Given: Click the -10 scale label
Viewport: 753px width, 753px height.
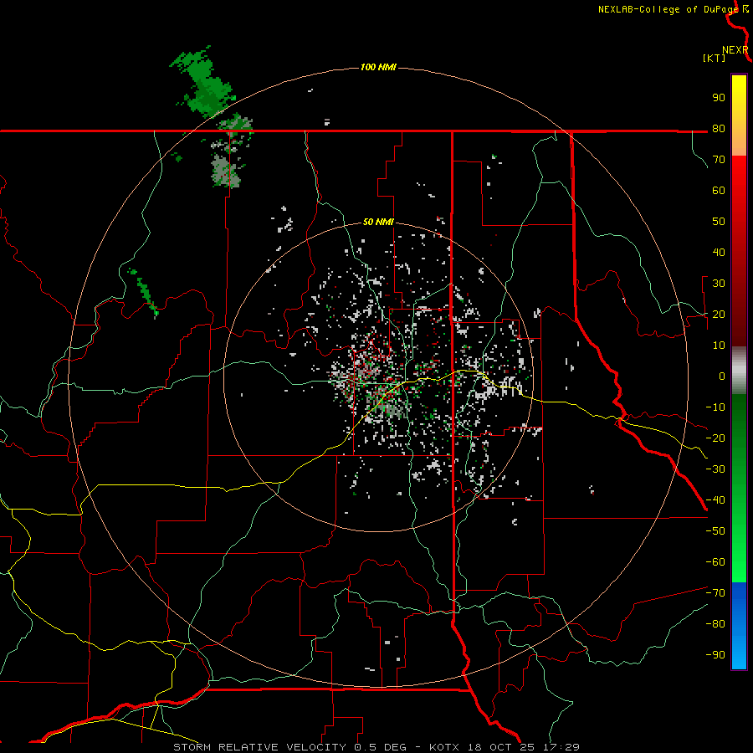Looking at the screenshot, I should pos(715,407).
